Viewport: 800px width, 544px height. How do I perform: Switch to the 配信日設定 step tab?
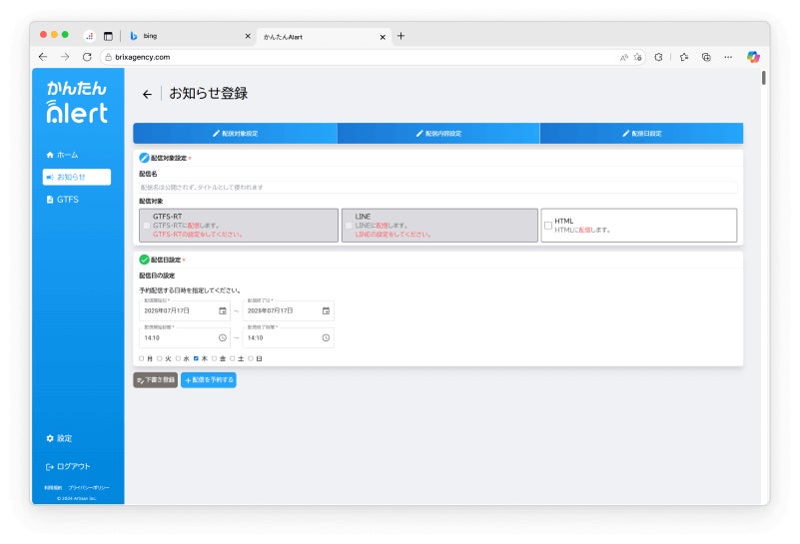[x=642, y=134]
